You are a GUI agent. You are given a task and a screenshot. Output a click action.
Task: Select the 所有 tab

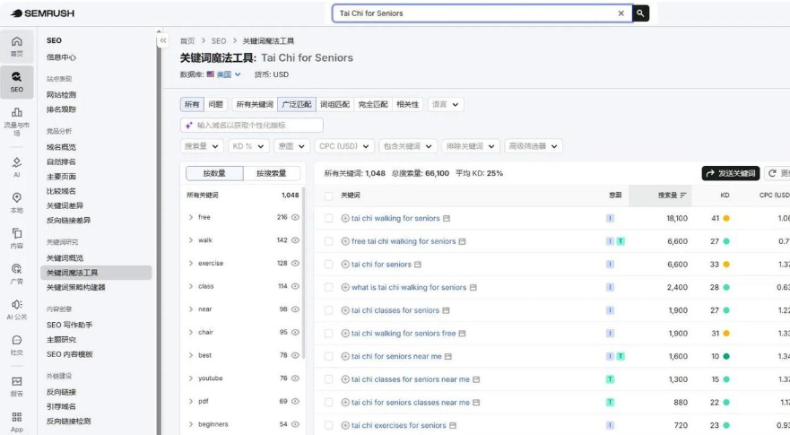click(192, 104)
